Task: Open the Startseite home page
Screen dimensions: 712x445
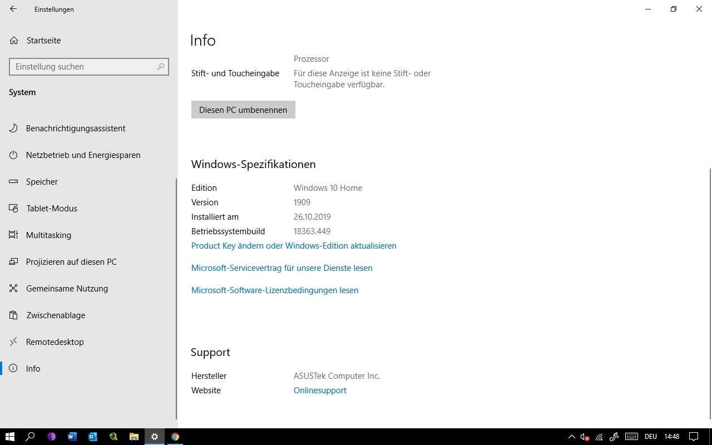Action: click(89, 41)
